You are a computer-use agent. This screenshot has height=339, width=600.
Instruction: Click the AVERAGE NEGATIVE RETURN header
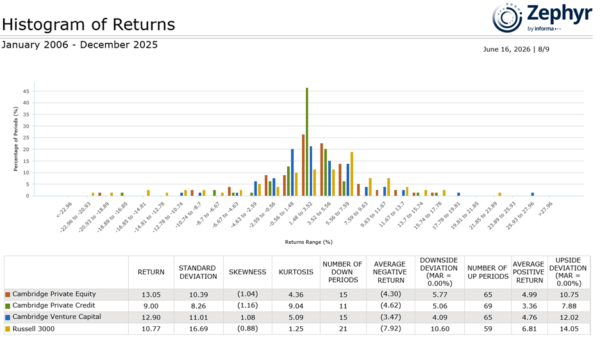coord(390,272)
